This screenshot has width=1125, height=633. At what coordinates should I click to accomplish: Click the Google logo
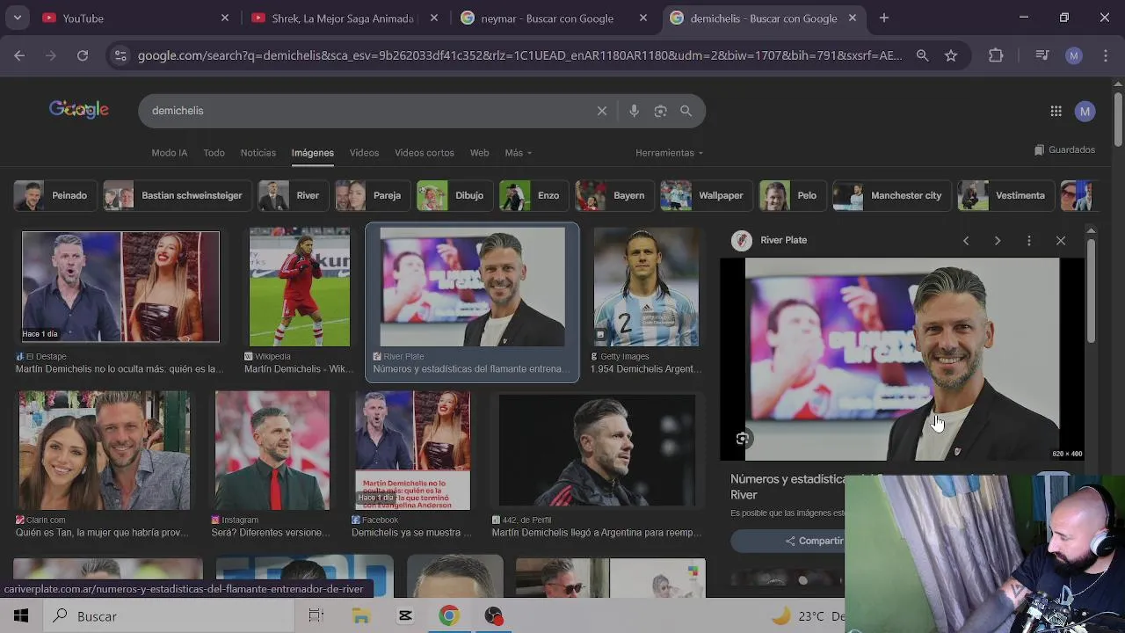pyautogui.click(x=79, y=110)
